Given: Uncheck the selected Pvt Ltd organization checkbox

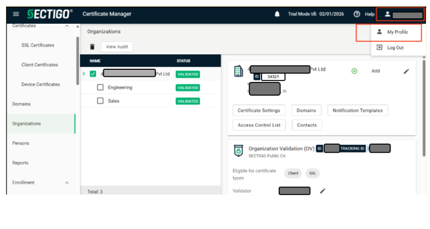Looking at the screenshot, I should click(x=93, y=74).
